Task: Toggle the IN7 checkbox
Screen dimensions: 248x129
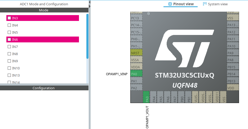Action: (9, 47)
